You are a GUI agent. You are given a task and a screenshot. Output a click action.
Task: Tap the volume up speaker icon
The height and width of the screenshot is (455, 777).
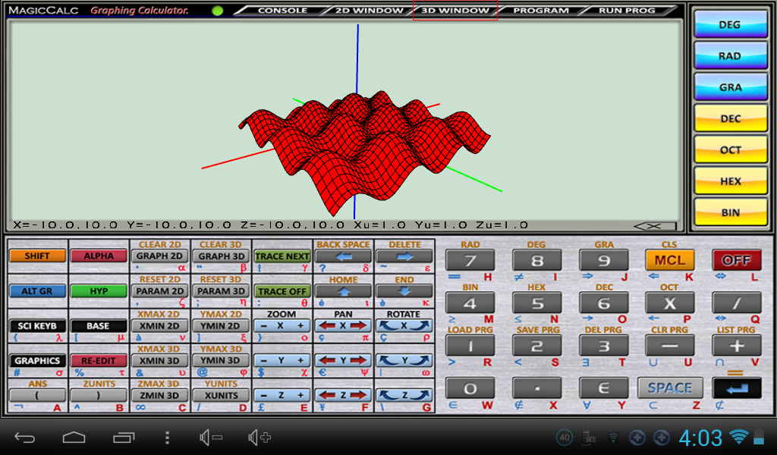click(259, 438)
